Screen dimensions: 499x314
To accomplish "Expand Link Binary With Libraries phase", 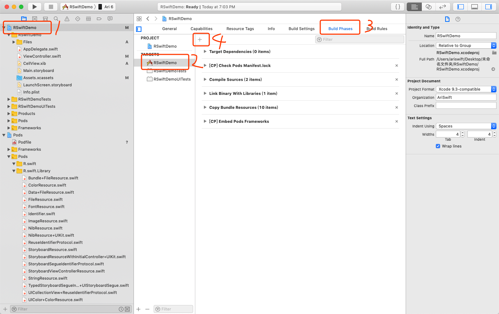I will (205, 93).
